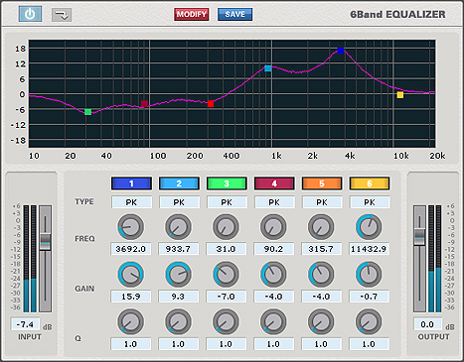Image resolution: width=464 pixels, height=362 pixels.
Task: Toggle band 5 orange button
Action: pyautogui.click(x=322, y=183)
